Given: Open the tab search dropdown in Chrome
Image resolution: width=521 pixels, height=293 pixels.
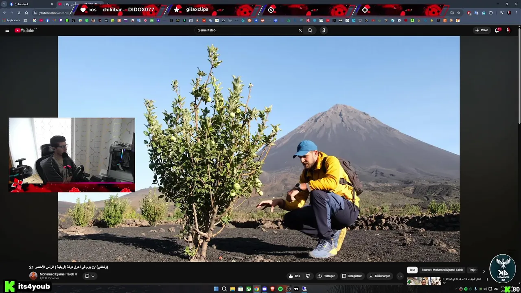Looking at the screenshot, I should tap(4, 4).
